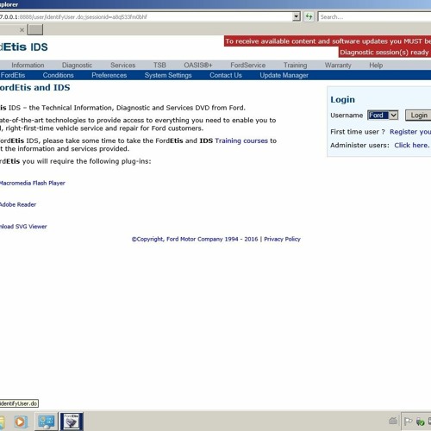Open the TSB menu

point(159,66)
